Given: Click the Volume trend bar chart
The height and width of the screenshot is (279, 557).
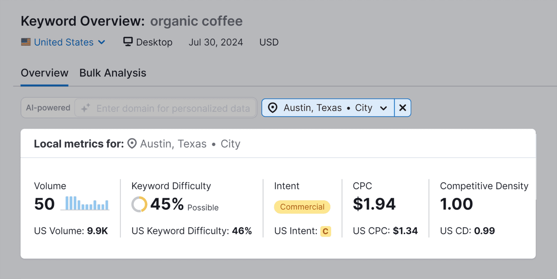Looking at the screenshot, I should coord(85,203).
